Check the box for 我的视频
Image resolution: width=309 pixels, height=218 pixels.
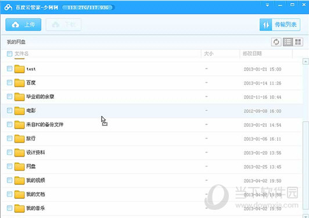(9, 180)
